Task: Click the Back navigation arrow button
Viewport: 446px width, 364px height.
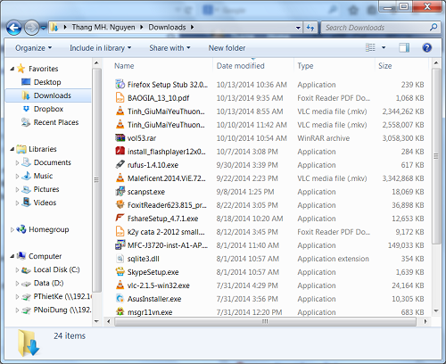Action: pyautogui.click(x=13, y=29)
